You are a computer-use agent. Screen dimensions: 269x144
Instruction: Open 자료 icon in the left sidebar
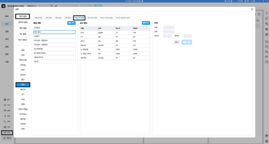click(x=5, y=127)
